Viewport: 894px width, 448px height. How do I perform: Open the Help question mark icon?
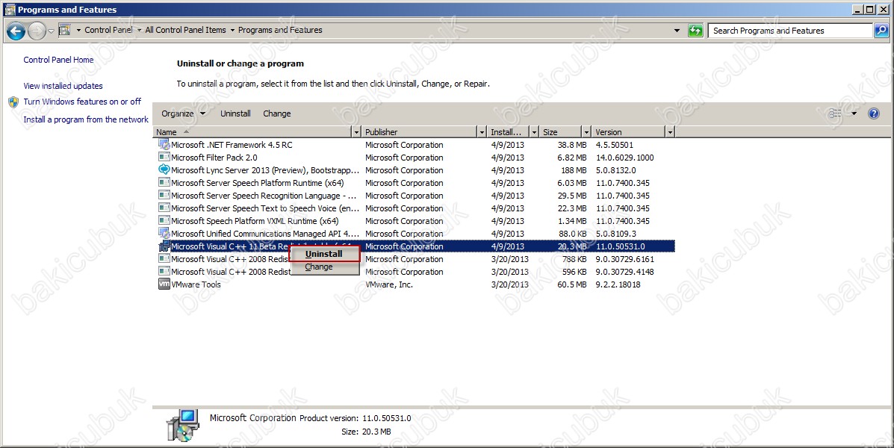pyautogui.click(x=874, y=113)
